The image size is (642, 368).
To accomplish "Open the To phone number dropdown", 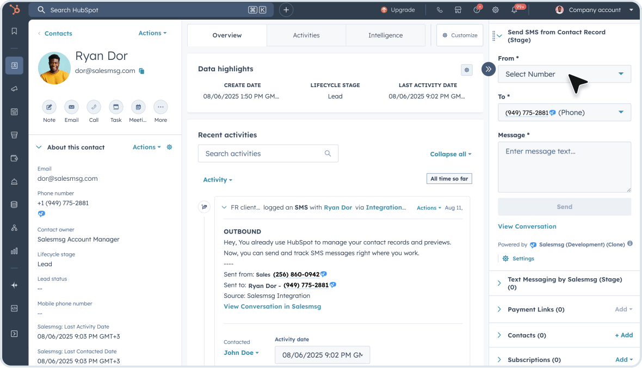I will coord(564,112).
